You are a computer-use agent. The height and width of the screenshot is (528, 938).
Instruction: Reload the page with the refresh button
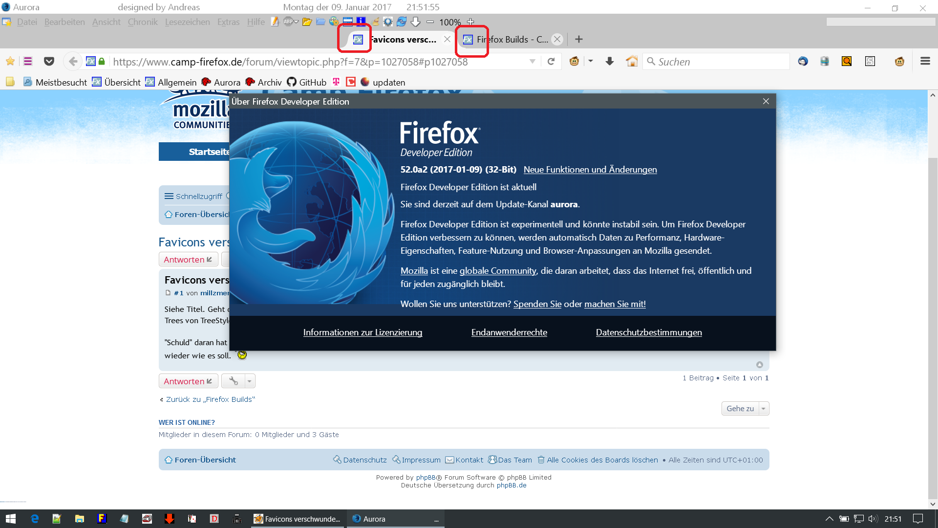[551, 62]
